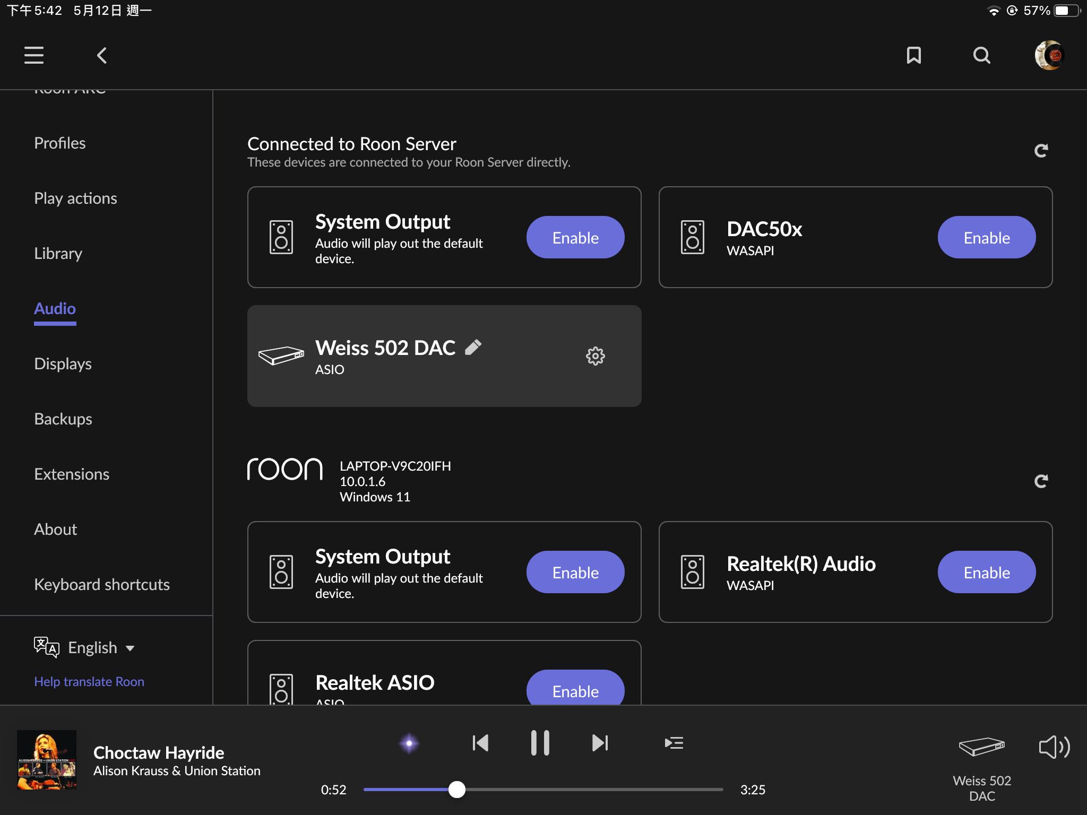Select the Audio settings tab
Image resolution: width=1087 pixels, height=815 pixels.
[x=55, y=309]
